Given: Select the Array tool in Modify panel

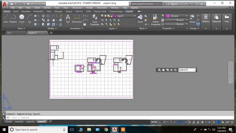Looking at the screenshot, I should [x=53, y=24].
